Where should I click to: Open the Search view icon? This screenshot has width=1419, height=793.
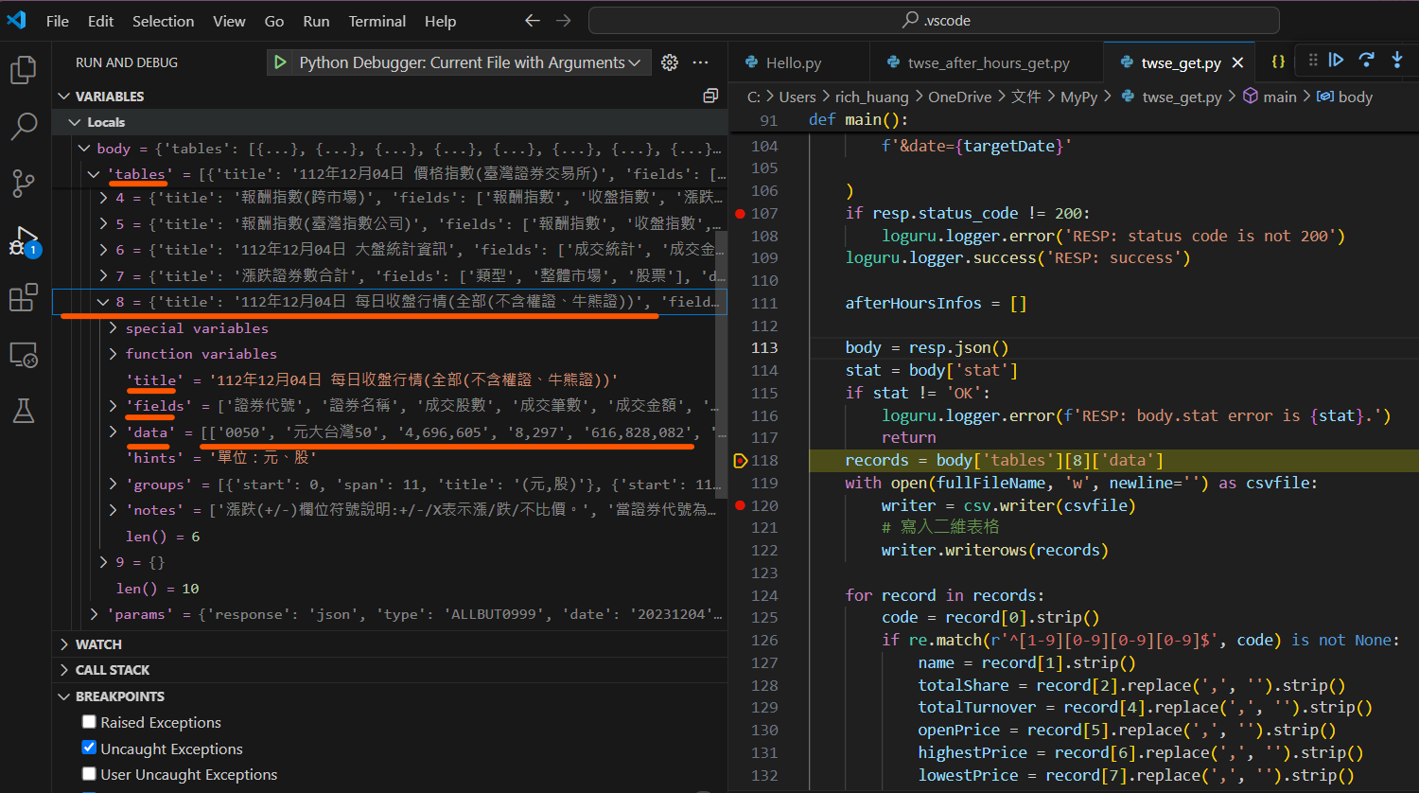click(x=23, y=127)
